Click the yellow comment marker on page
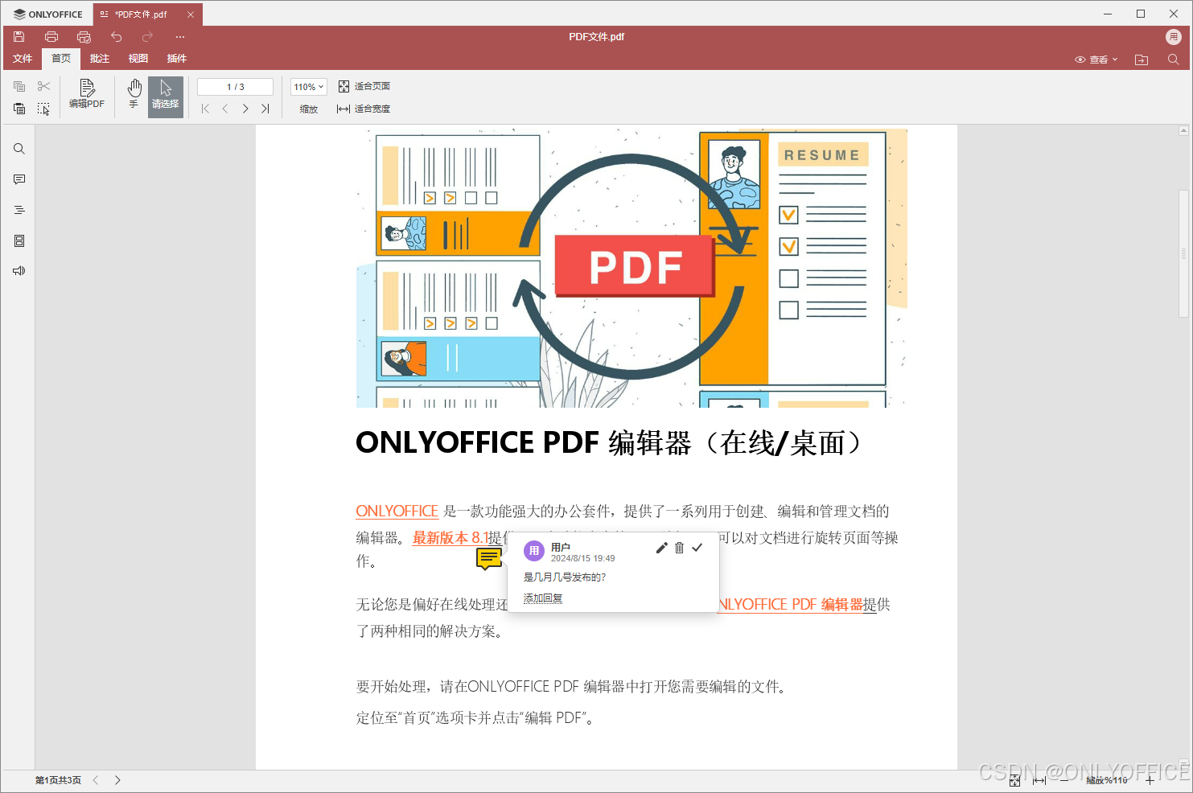This screenshot has width=1193, height=793. tap(489, 559)
